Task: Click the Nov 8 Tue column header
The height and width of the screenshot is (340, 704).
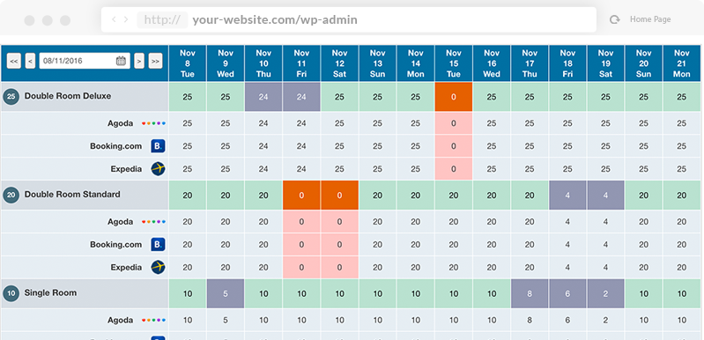Action: (x=188, y=63)
